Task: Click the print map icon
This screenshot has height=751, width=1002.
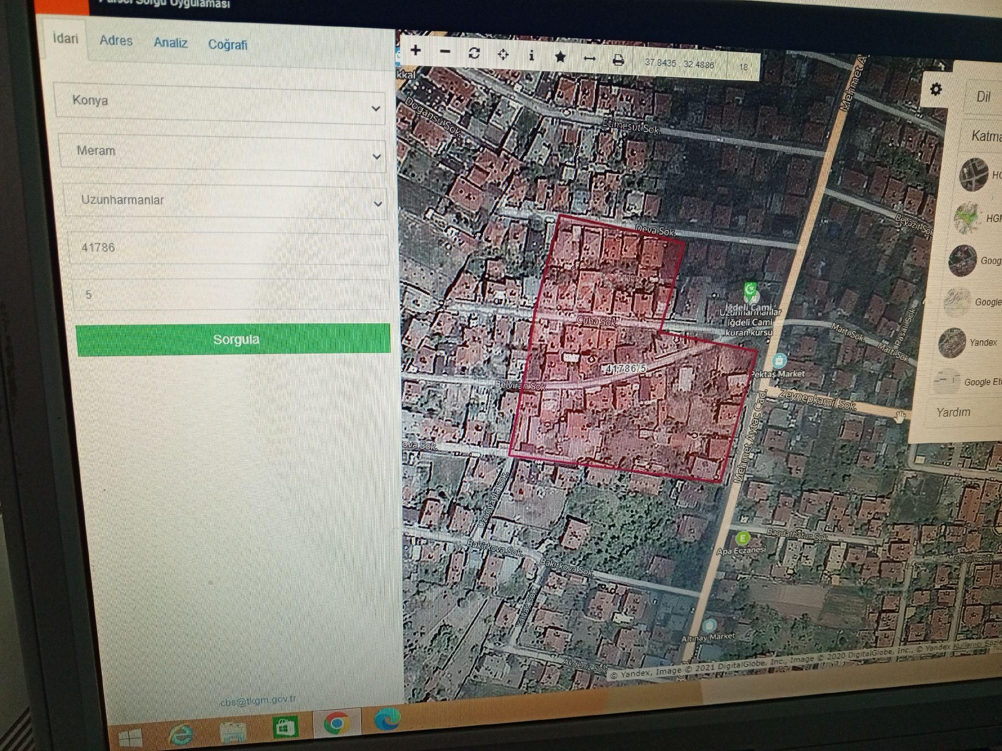Action: (x=618, y=60)
